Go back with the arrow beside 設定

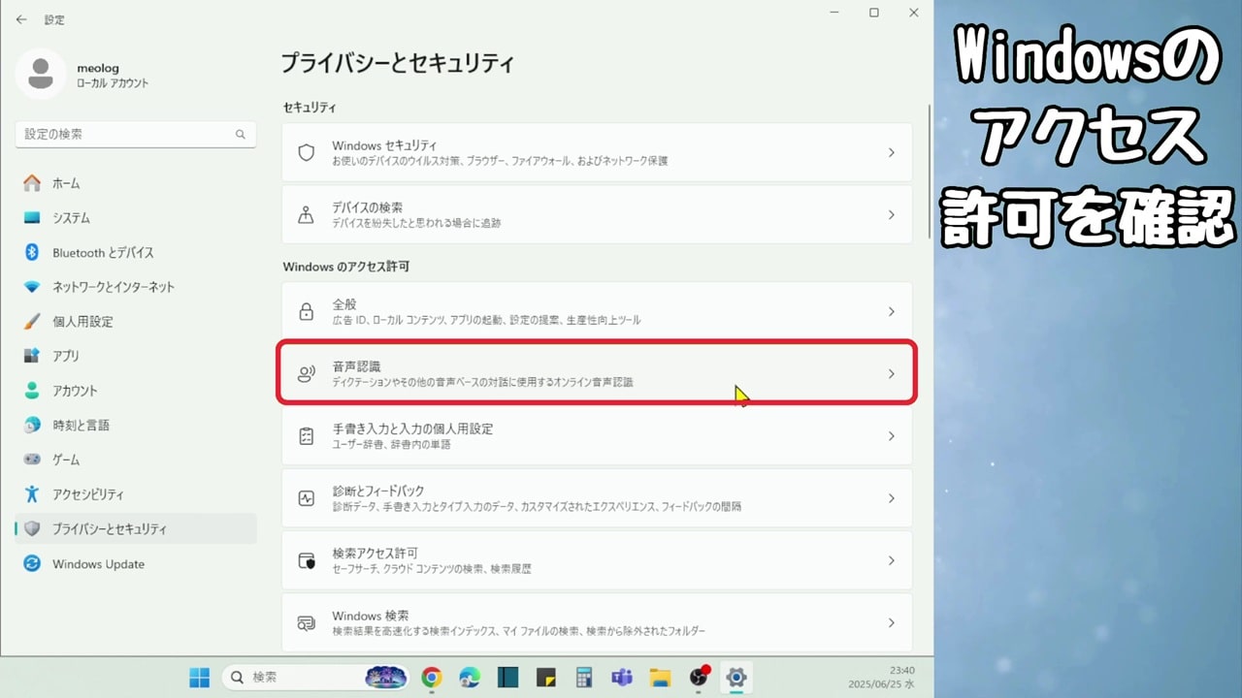(x=21, y=19)
